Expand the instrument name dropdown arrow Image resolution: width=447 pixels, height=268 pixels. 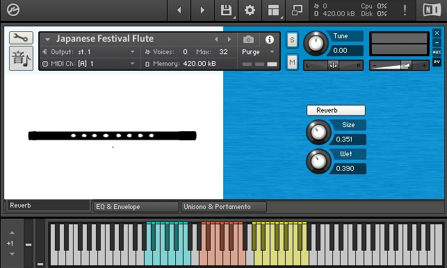tap(47, 40)
